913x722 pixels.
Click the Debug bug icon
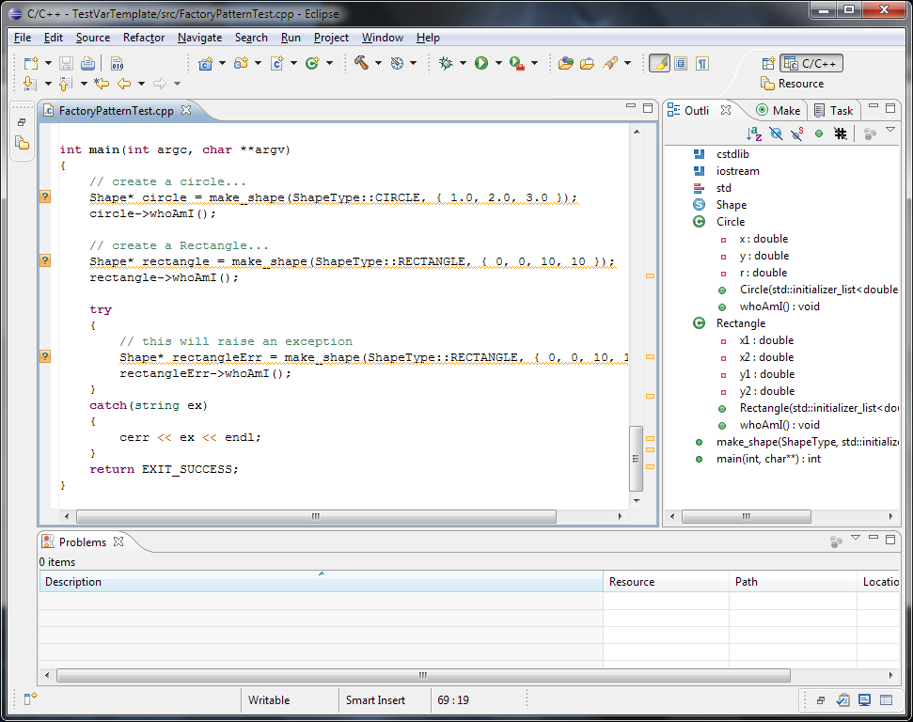[x=446, y=63]
